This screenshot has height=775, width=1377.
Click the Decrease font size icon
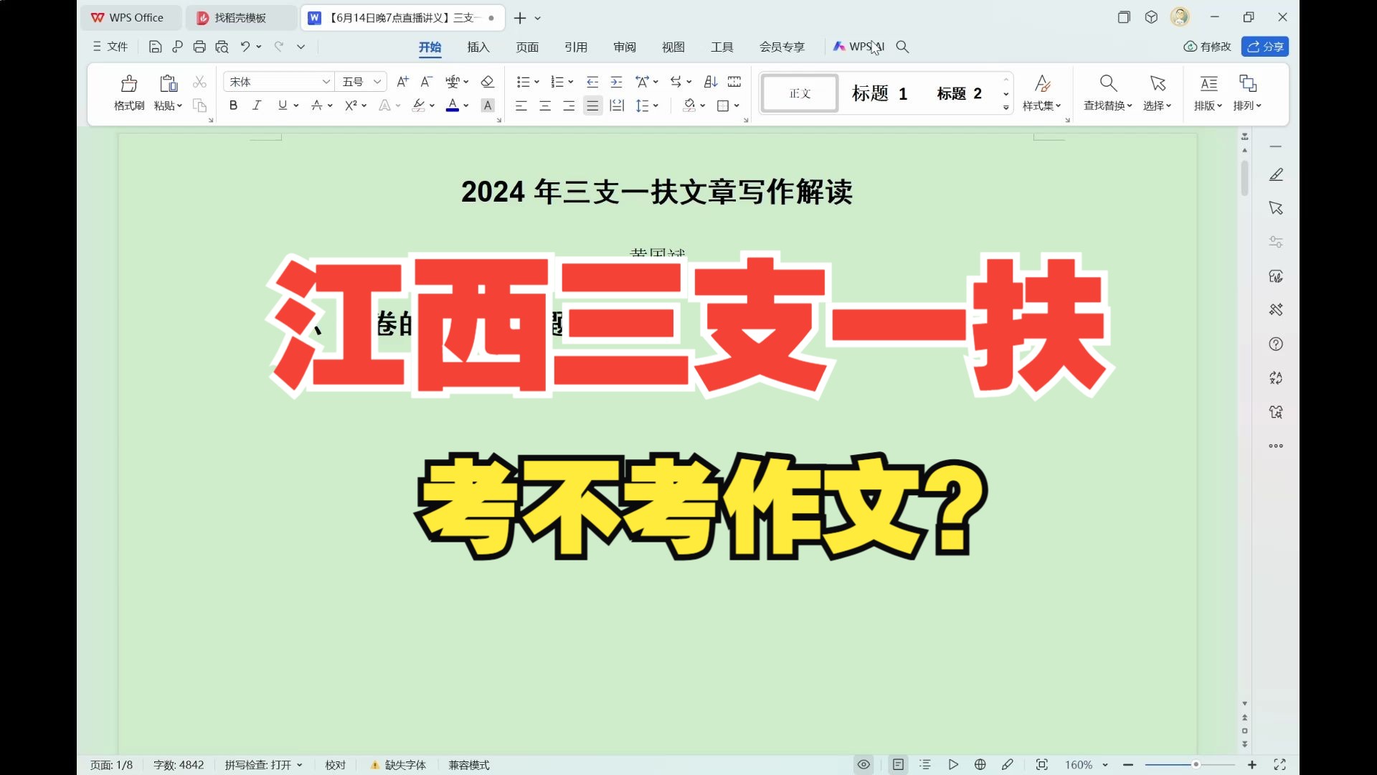426,82
